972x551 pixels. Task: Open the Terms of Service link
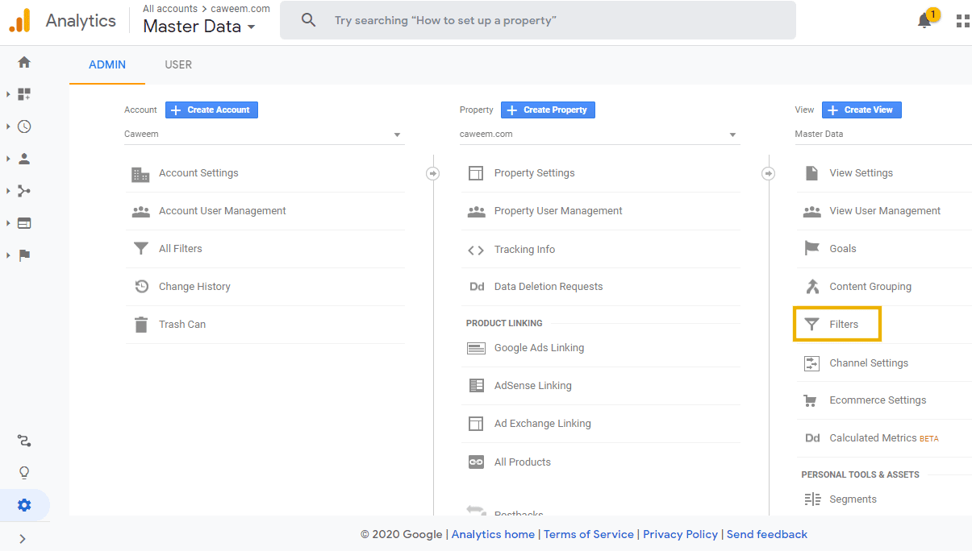tap(589, 534)
